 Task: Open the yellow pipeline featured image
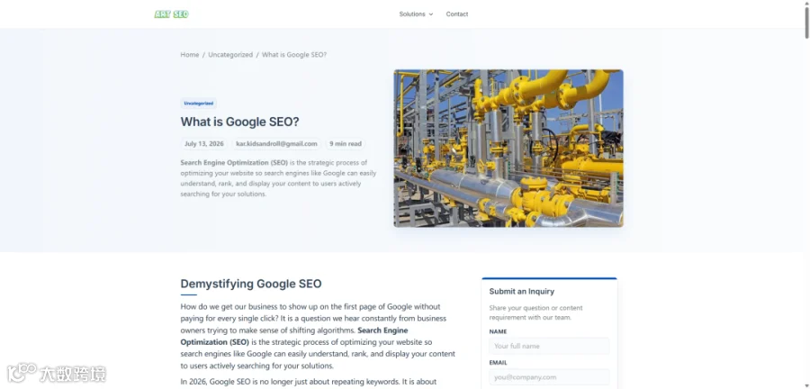pos(508,149)
